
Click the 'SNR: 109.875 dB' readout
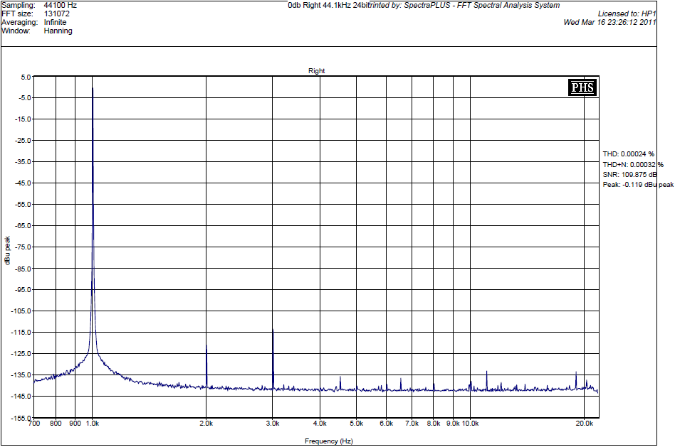pos(630,175)
